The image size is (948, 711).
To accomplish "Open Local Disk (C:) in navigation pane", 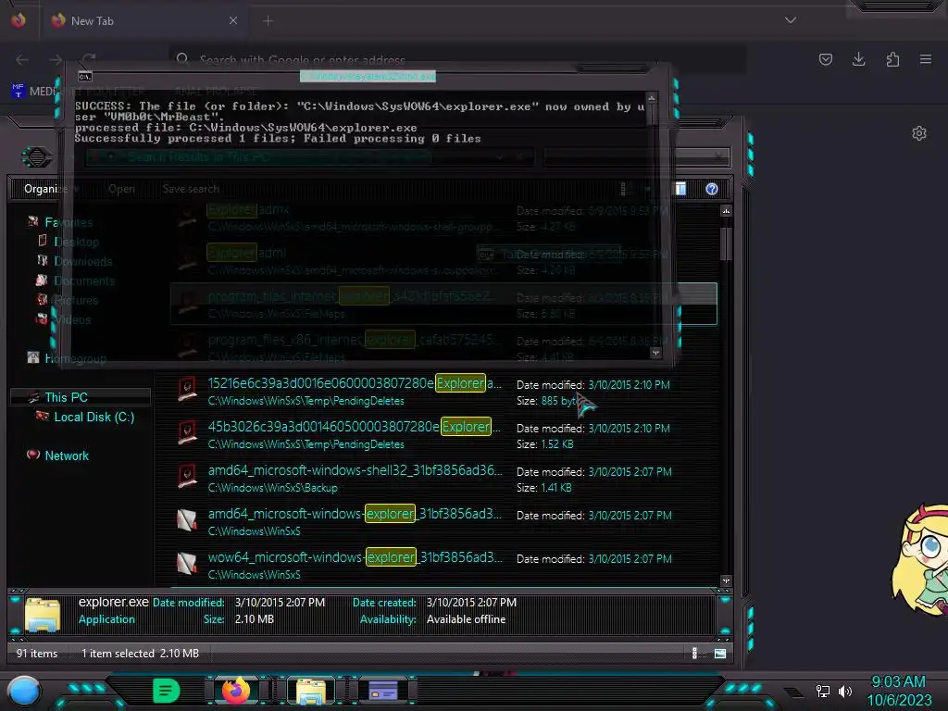I will click(94, 417).
